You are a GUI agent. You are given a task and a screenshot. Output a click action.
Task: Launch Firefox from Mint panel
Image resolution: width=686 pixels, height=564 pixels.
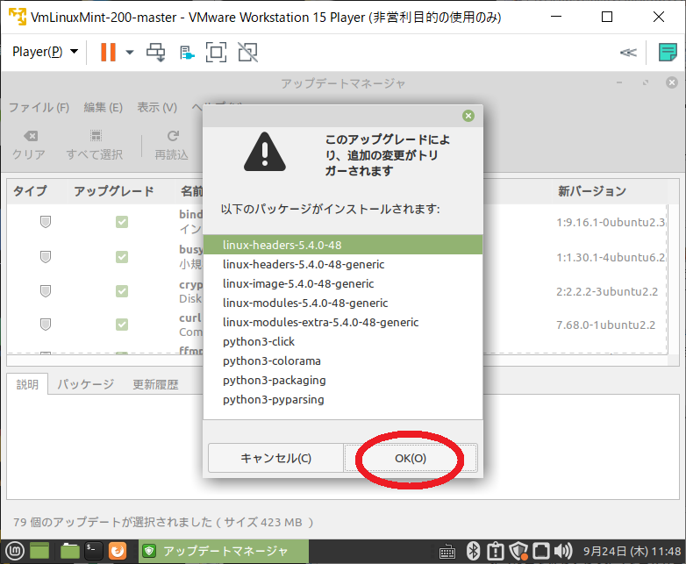pyautogui.click(x=118, y=552)
